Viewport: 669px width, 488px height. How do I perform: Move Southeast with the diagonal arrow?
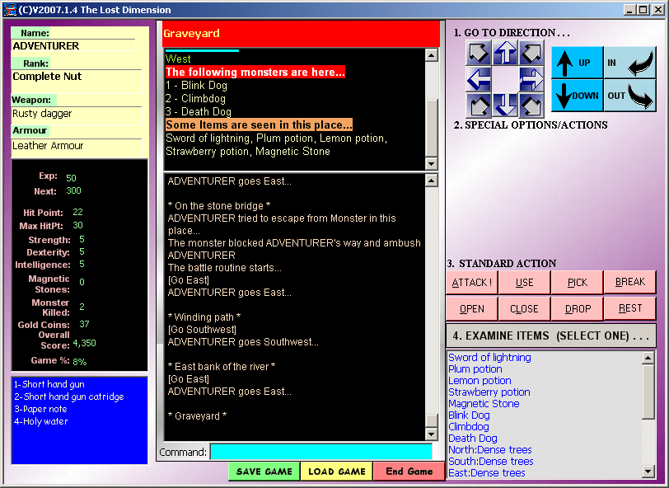(x=531, y=106)
